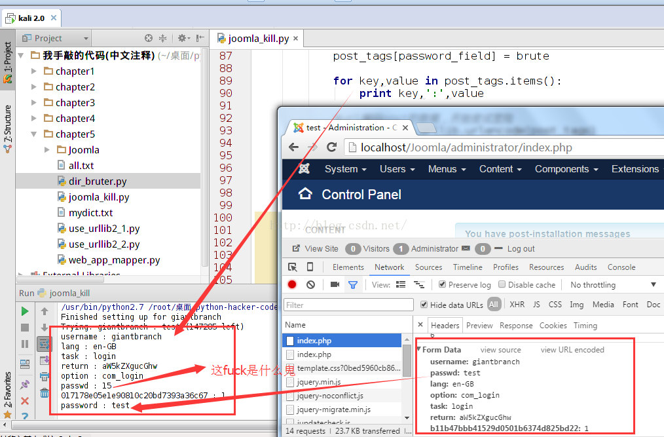Reload the Joomla administrator page
This screenshot has height=437, width=664.
tap(331, 147)
